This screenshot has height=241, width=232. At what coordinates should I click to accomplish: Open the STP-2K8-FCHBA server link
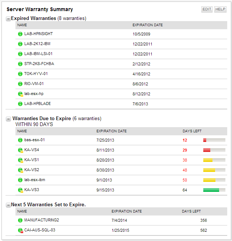pos(39,64)
